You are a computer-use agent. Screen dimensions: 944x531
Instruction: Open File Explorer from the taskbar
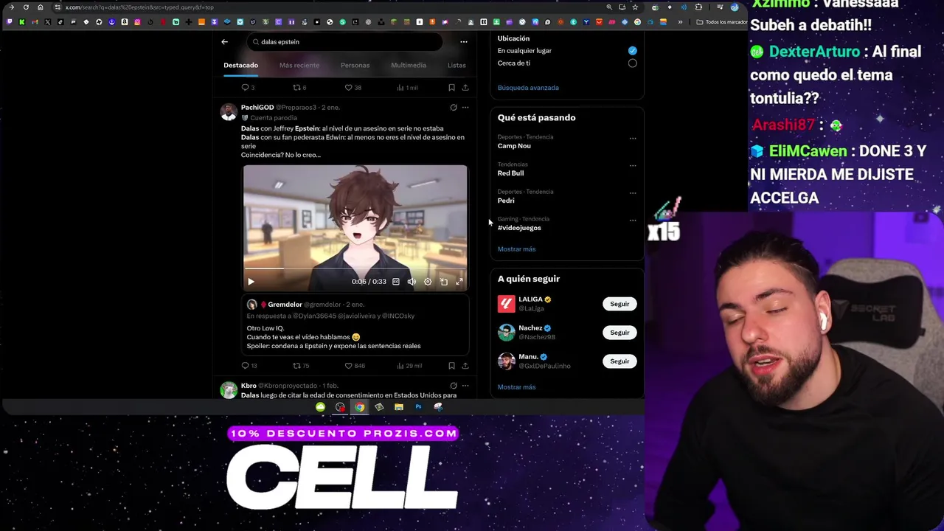[x=398, y=407]
